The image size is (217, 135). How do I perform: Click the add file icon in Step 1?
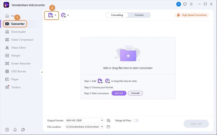pos(100,81)
